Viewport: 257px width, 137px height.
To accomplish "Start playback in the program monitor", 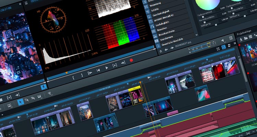I will pyautogui.click(x=107, y=68).
